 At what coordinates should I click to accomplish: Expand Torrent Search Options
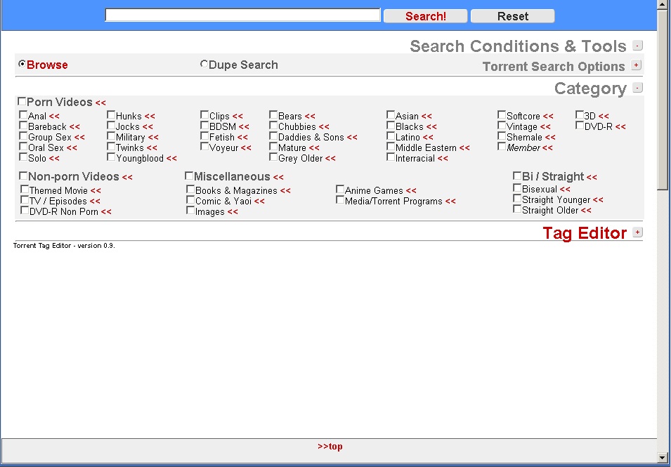(637, 65)
